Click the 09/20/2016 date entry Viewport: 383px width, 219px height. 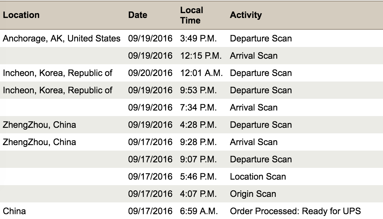click(x=150, y=73)
